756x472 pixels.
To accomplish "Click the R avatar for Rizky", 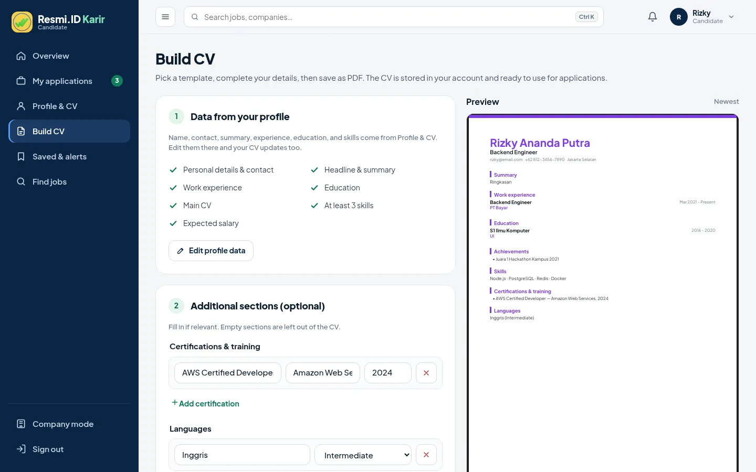I will pyautogui.click(x=679, y=17).
